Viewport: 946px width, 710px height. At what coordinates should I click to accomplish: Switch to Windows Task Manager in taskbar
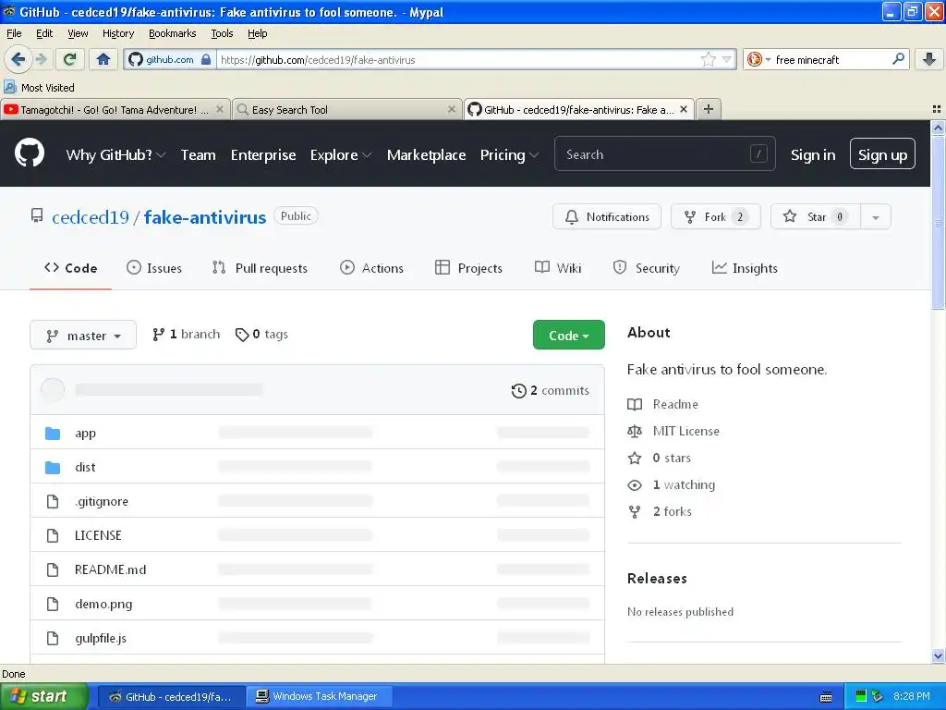pos(319,697)
